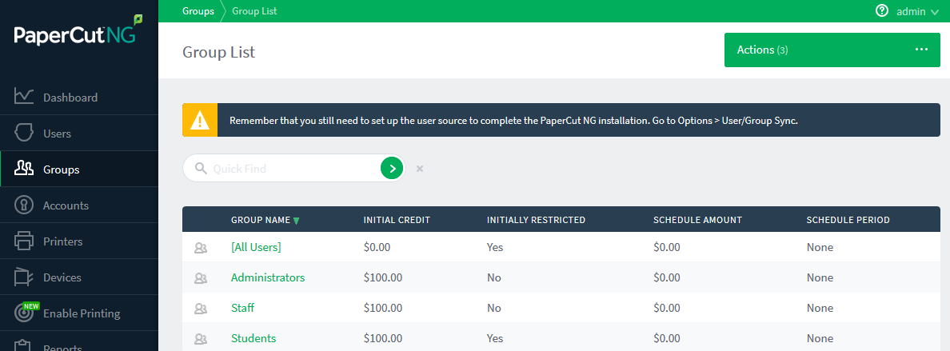
Task: Click the help question mark icon
Action: (882, 11)
